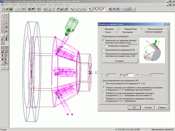Screen dimensions: 175x131
Task: Select the point tool in left palette
Action: click(2, 15)
